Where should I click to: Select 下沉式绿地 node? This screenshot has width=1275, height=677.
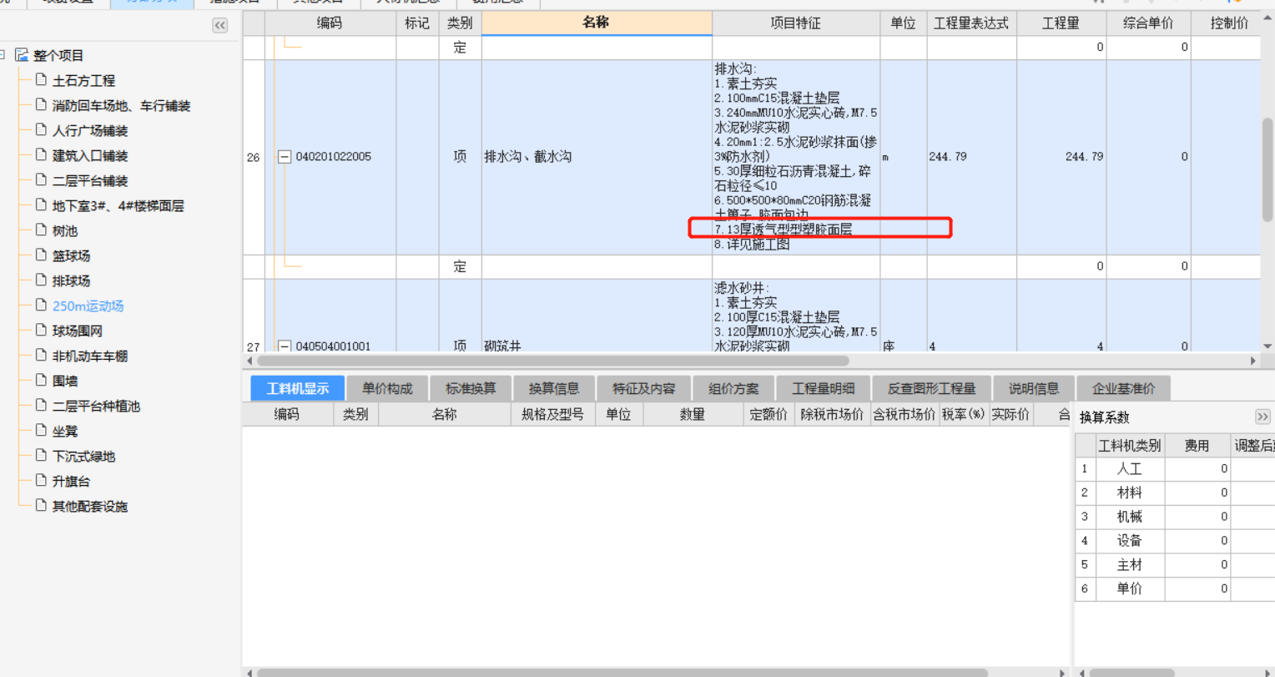(83, 456)
